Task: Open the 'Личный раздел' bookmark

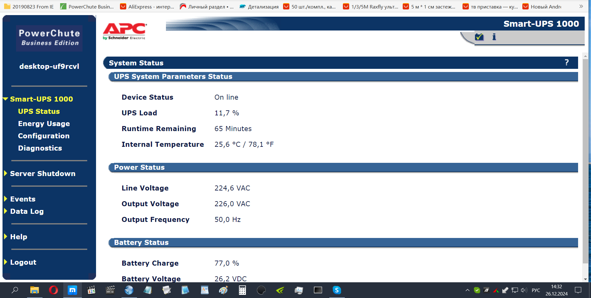Action: click(207, 7)
